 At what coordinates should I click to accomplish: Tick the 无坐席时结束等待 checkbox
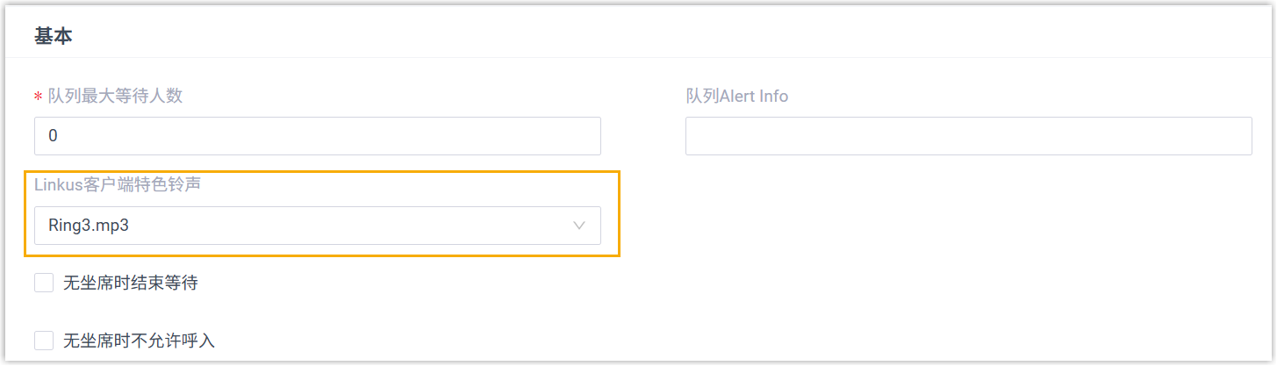44,283
